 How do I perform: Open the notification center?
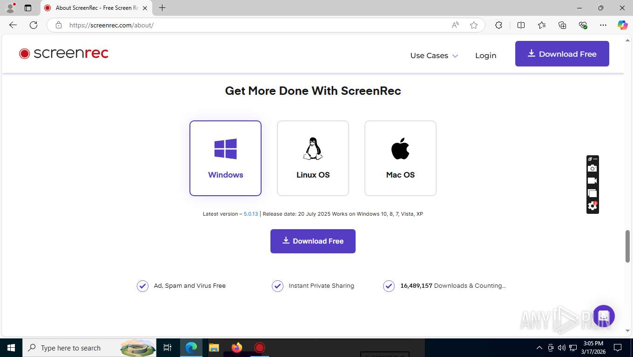(x=618, y=348)
